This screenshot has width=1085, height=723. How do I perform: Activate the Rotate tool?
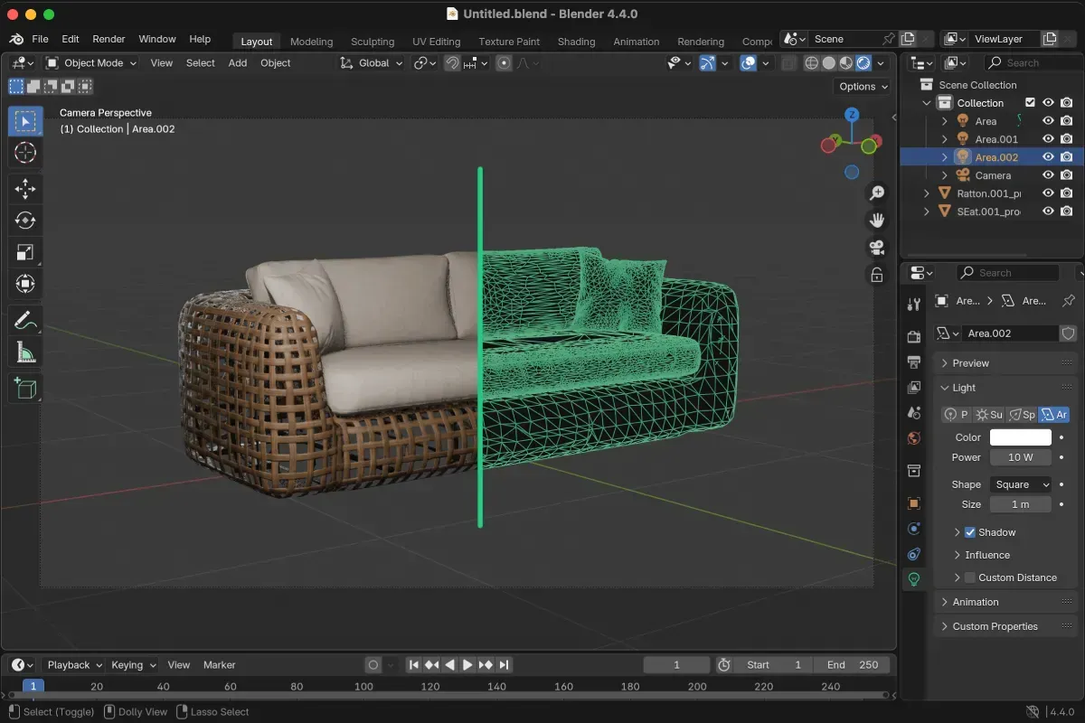25,221
